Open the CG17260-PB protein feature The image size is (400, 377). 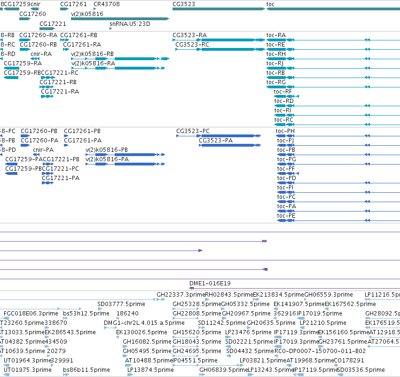pos(25,136)
